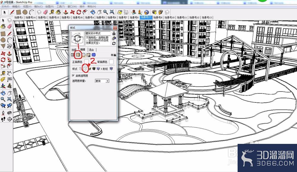Click the style name field 建筑设计样式
Image resolution: width=297 pixels, height=172 pixels.
[98, 33]
